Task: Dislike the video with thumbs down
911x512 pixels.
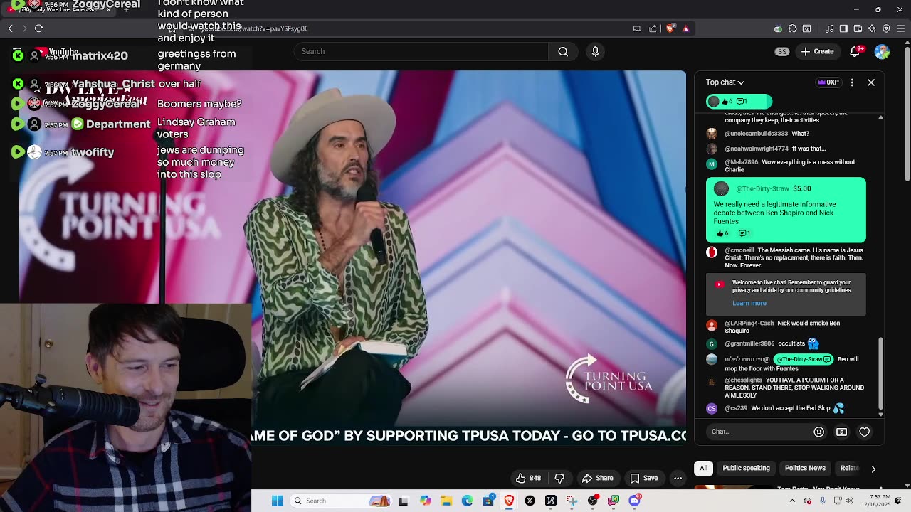Action: click(559, 478)
